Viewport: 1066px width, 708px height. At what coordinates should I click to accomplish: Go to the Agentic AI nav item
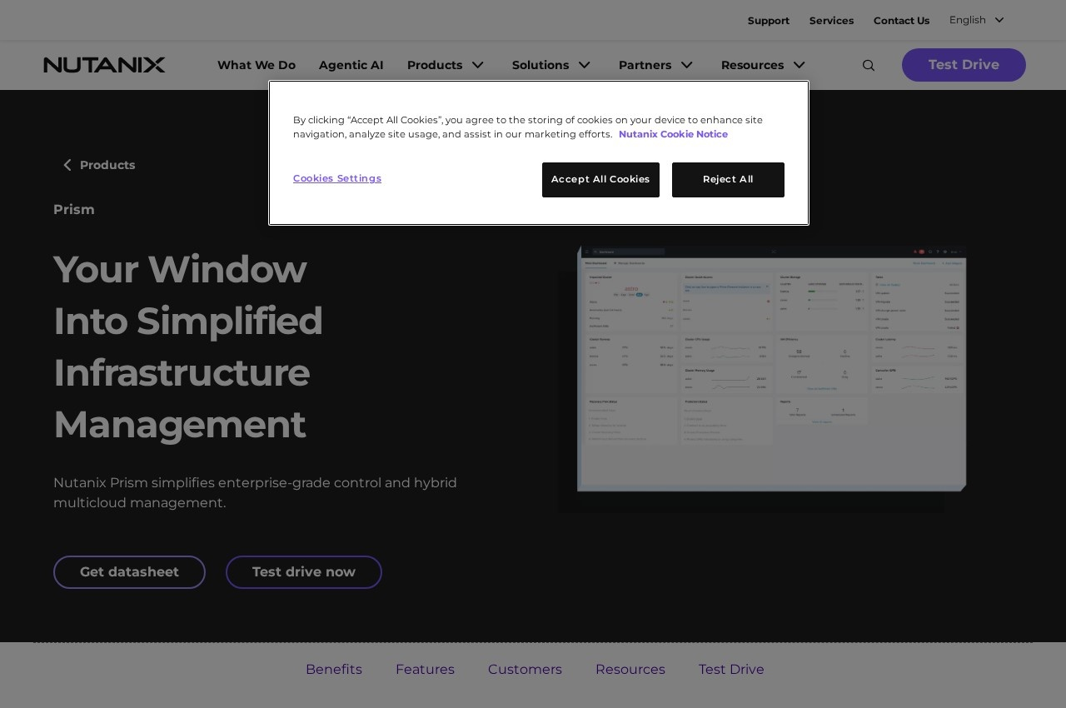tap(351, 65)
